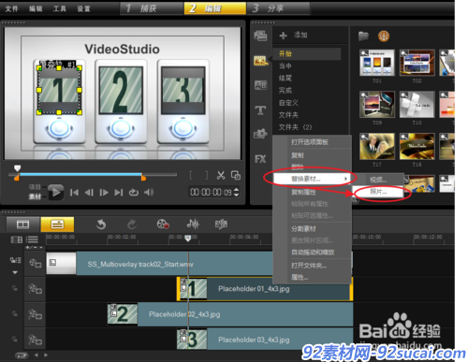Click the timeline zoom plus/minus control
The height and width of the screenshot is (362, 468).
pos(35,247)
